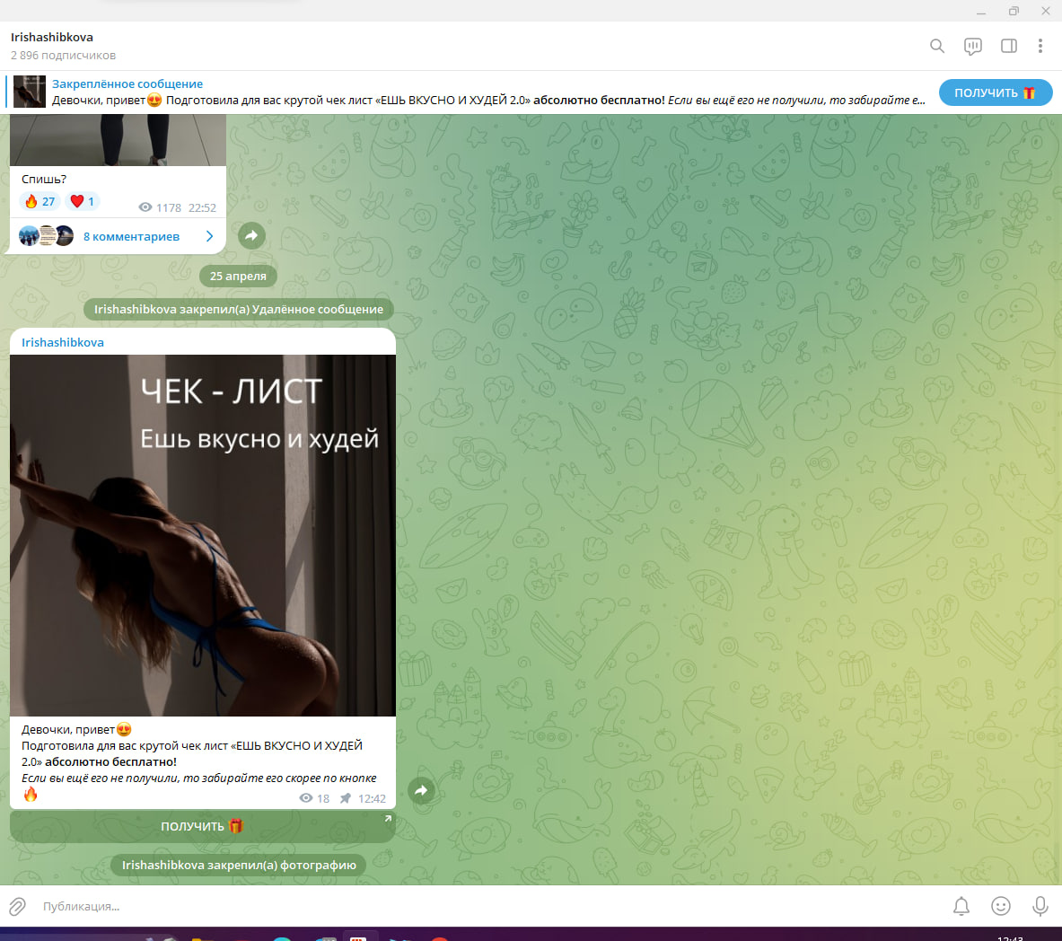Close the Telegram window
Viewport: 1062px width, 941px height.
click(1045, 12)
